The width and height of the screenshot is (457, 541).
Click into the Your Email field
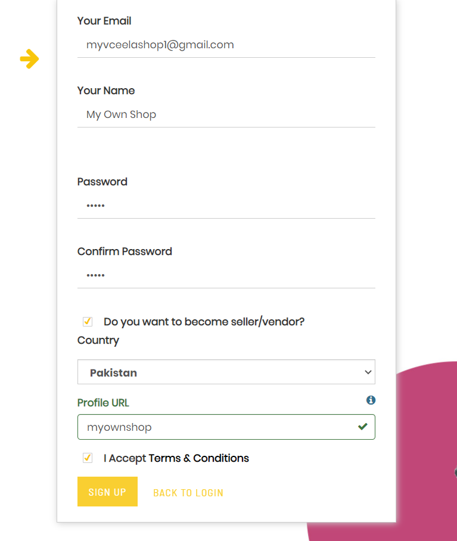pos(226,45)
